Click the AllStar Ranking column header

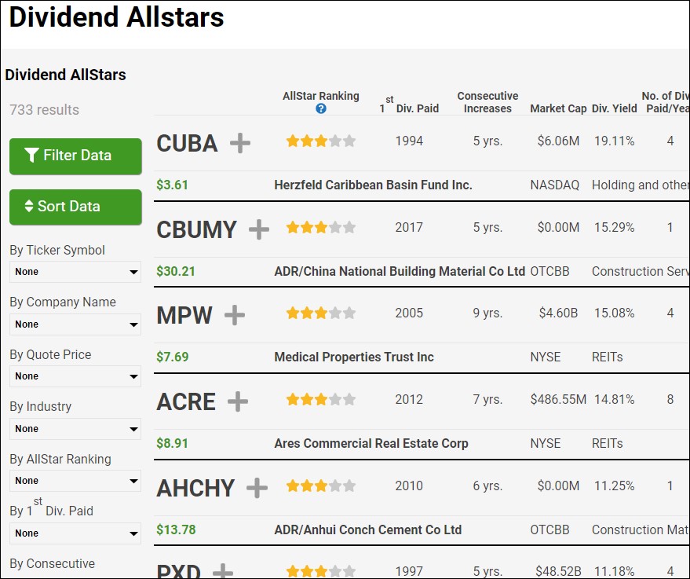(x=321, y=96)
